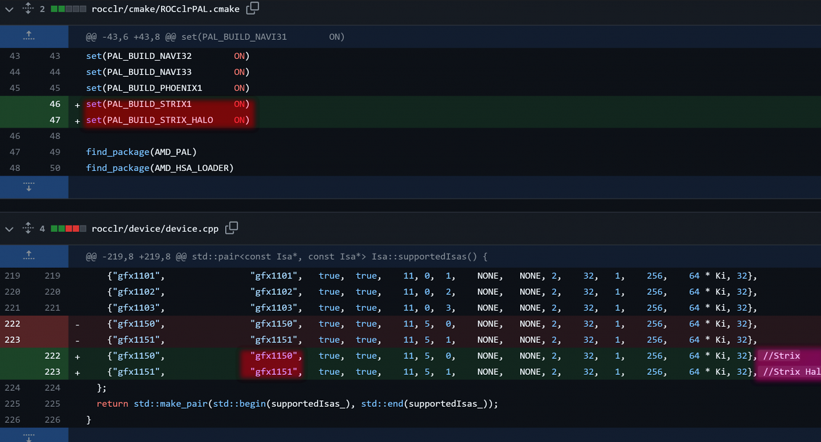The width and height of the screenshot is (821, 442).
Task: Copy the rocclr/cmake/ROCclrPAL.cmake file path
Action: point(253,8)
